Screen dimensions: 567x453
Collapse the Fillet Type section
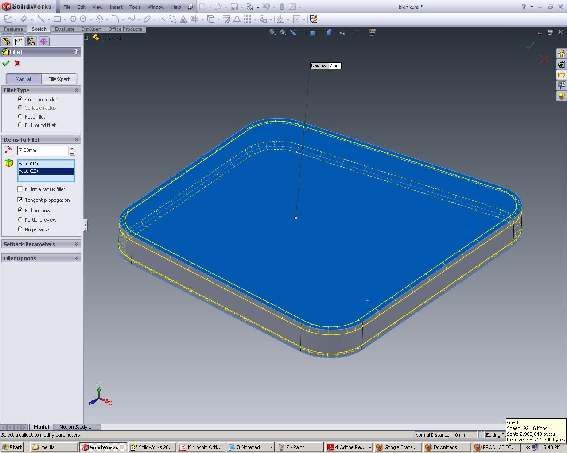77,90
